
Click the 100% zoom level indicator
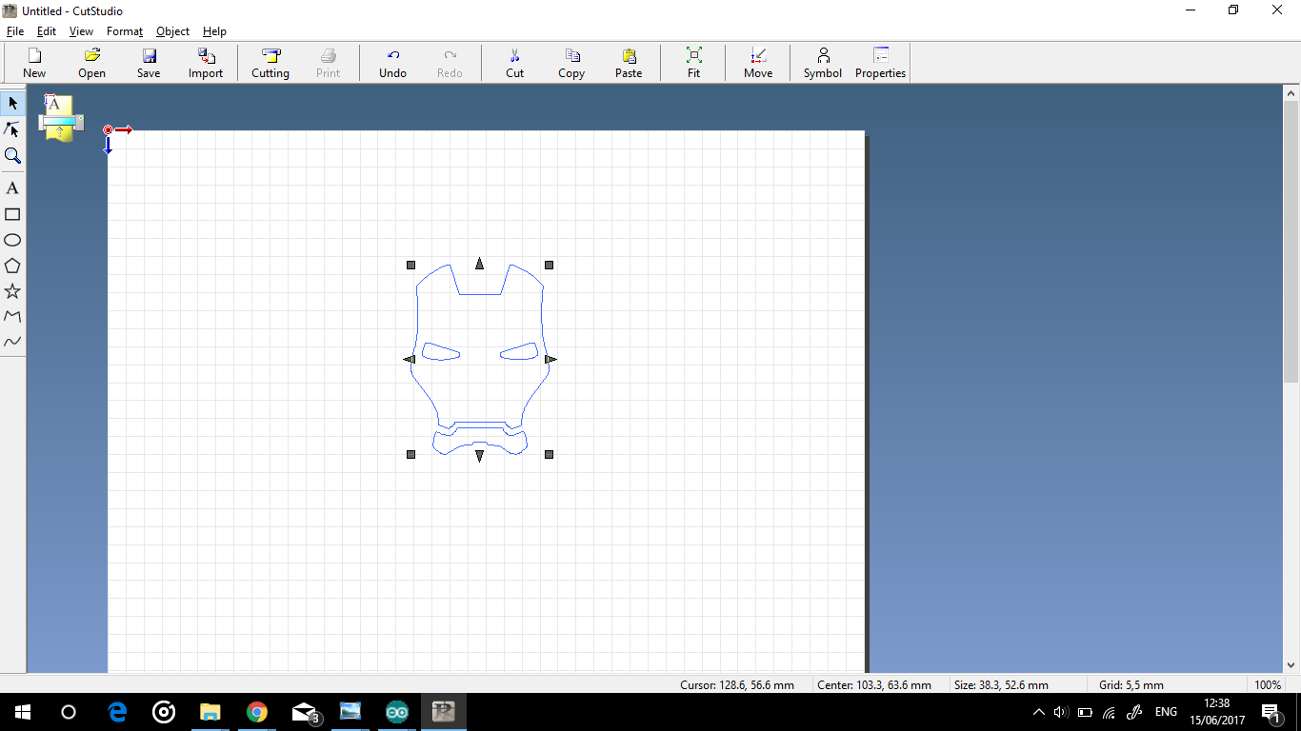(1268, 685)
